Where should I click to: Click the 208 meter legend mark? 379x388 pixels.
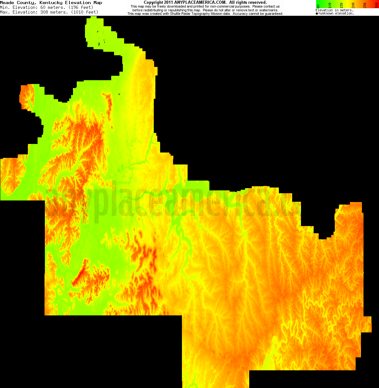[353, 5]
